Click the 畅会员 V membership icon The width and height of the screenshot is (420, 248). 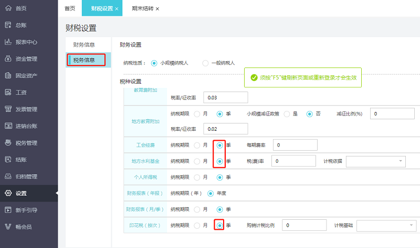tap(8, 227)
